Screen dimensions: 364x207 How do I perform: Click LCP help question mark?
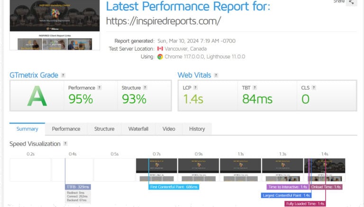click(195, 88)
